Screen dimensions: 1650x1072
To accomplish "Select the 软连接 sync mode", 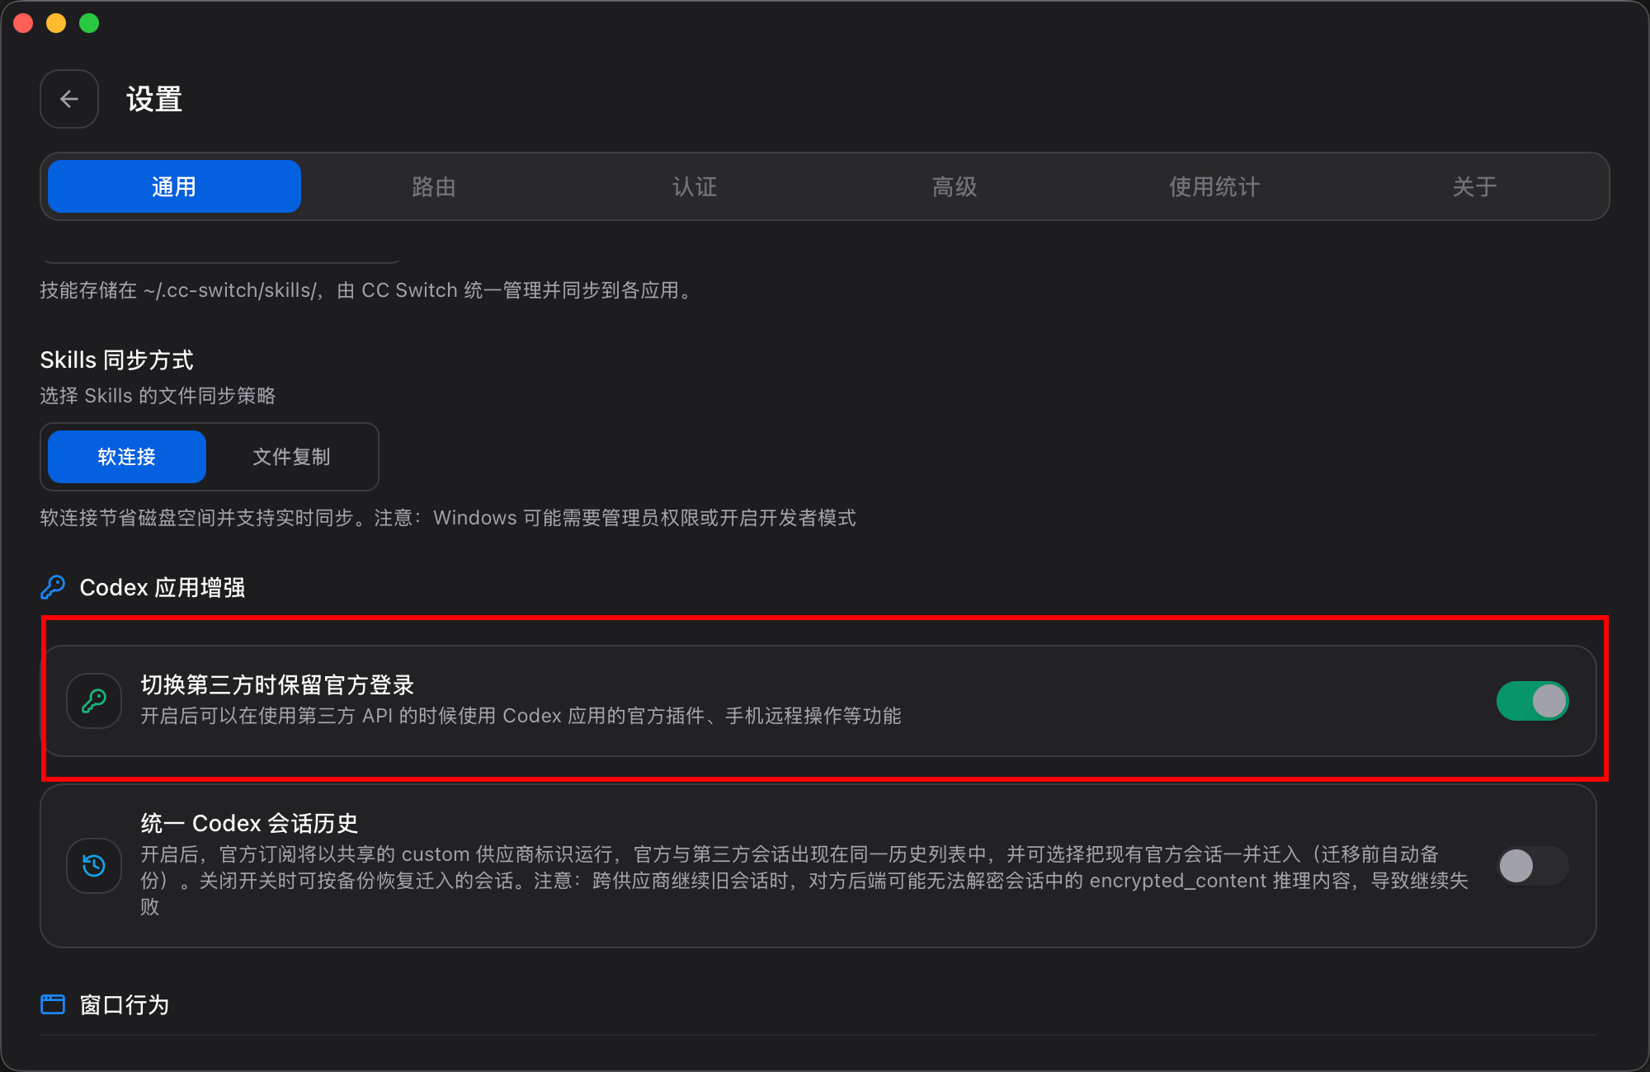I will [127, 457].
